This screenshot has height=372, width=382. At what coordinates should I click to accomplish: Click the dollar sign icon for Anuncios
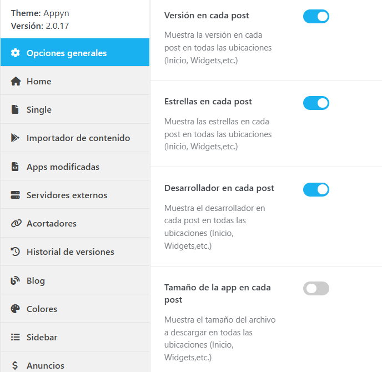click(16, 365)
